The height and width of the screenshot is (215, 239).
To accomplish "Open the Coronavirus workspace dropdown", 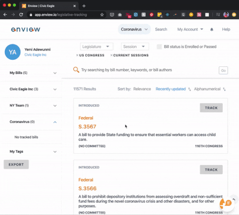I will (134, 29).
